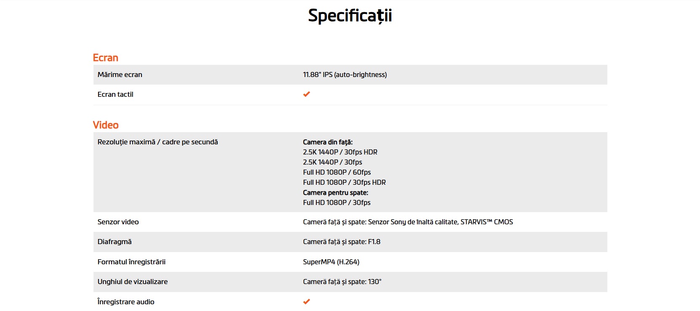Click the checkmark beside Ecran tactil

(307, 94)
